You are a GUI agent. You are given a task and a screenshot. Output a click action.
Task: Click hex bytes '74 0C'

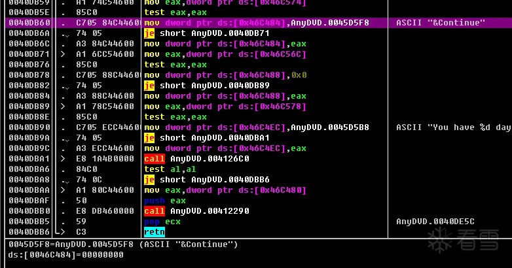(x=89, y=179)
